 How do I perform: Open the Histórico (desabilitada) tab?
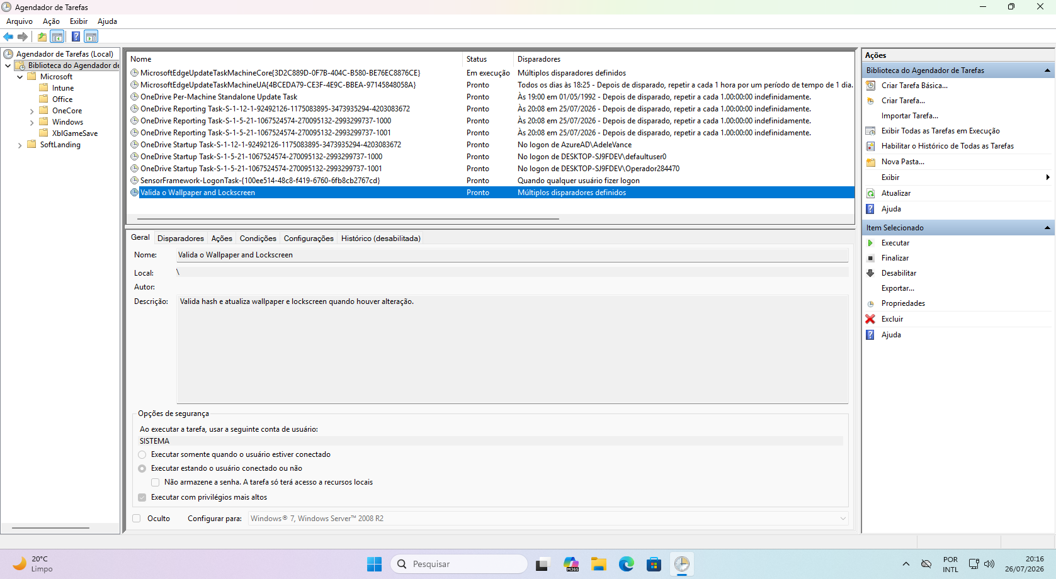pyautogui.click(x=381, y=239)
